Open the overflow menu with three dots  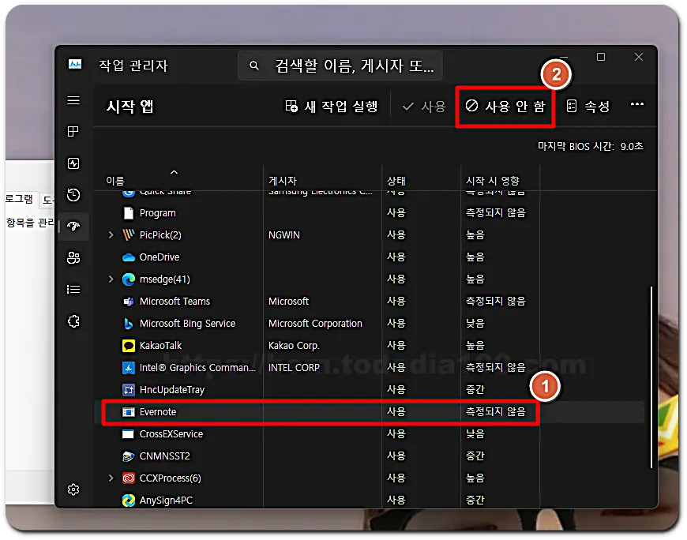[636, 106]
